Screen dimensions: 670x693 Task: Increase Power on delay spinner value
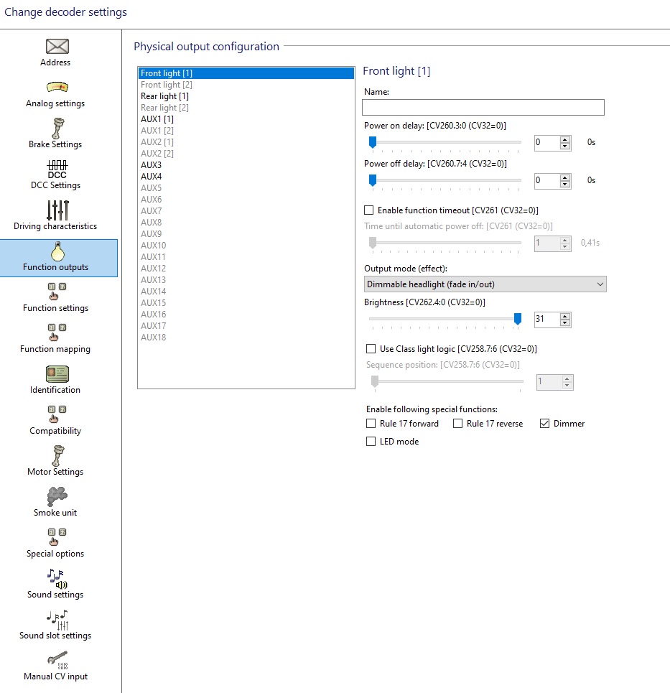pos(565,139)
